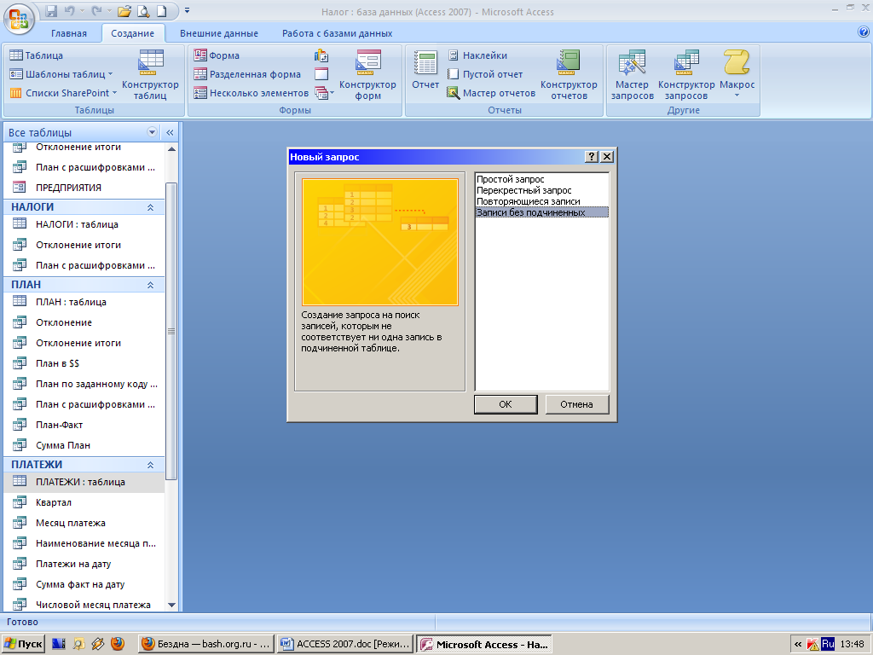The height and width of the screenshot is (655, 873).
Task: Click Microsoft Access taskbar button
Action: click(484, 644)
